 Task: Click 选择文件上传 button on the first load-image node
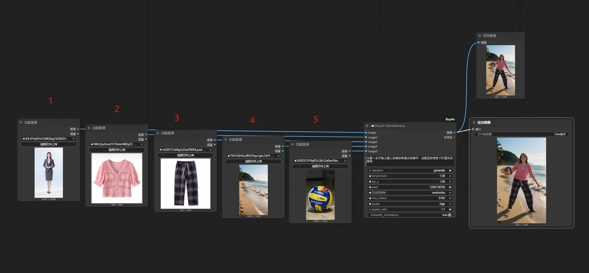(x=49, y=144)
